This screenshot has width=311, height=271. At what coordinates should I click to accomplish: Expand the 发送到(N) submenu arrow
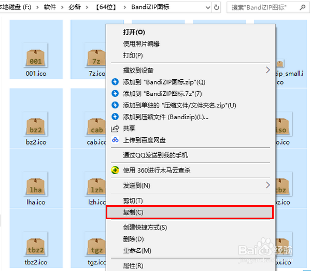click(268, 185)
